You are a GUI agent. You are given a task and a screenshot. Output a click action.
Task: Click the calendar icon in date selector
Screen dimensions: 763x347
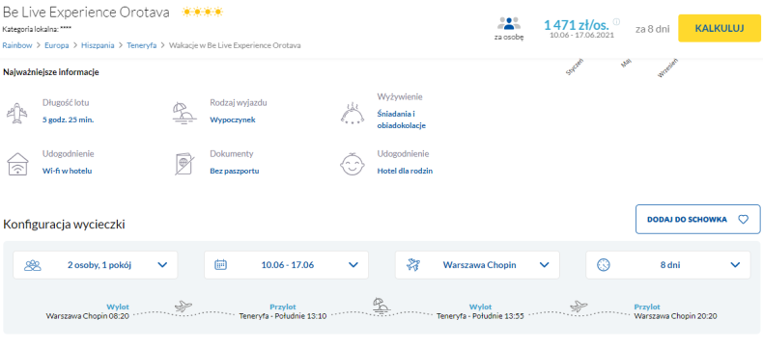pyautogui.click(x=220, y=265)
